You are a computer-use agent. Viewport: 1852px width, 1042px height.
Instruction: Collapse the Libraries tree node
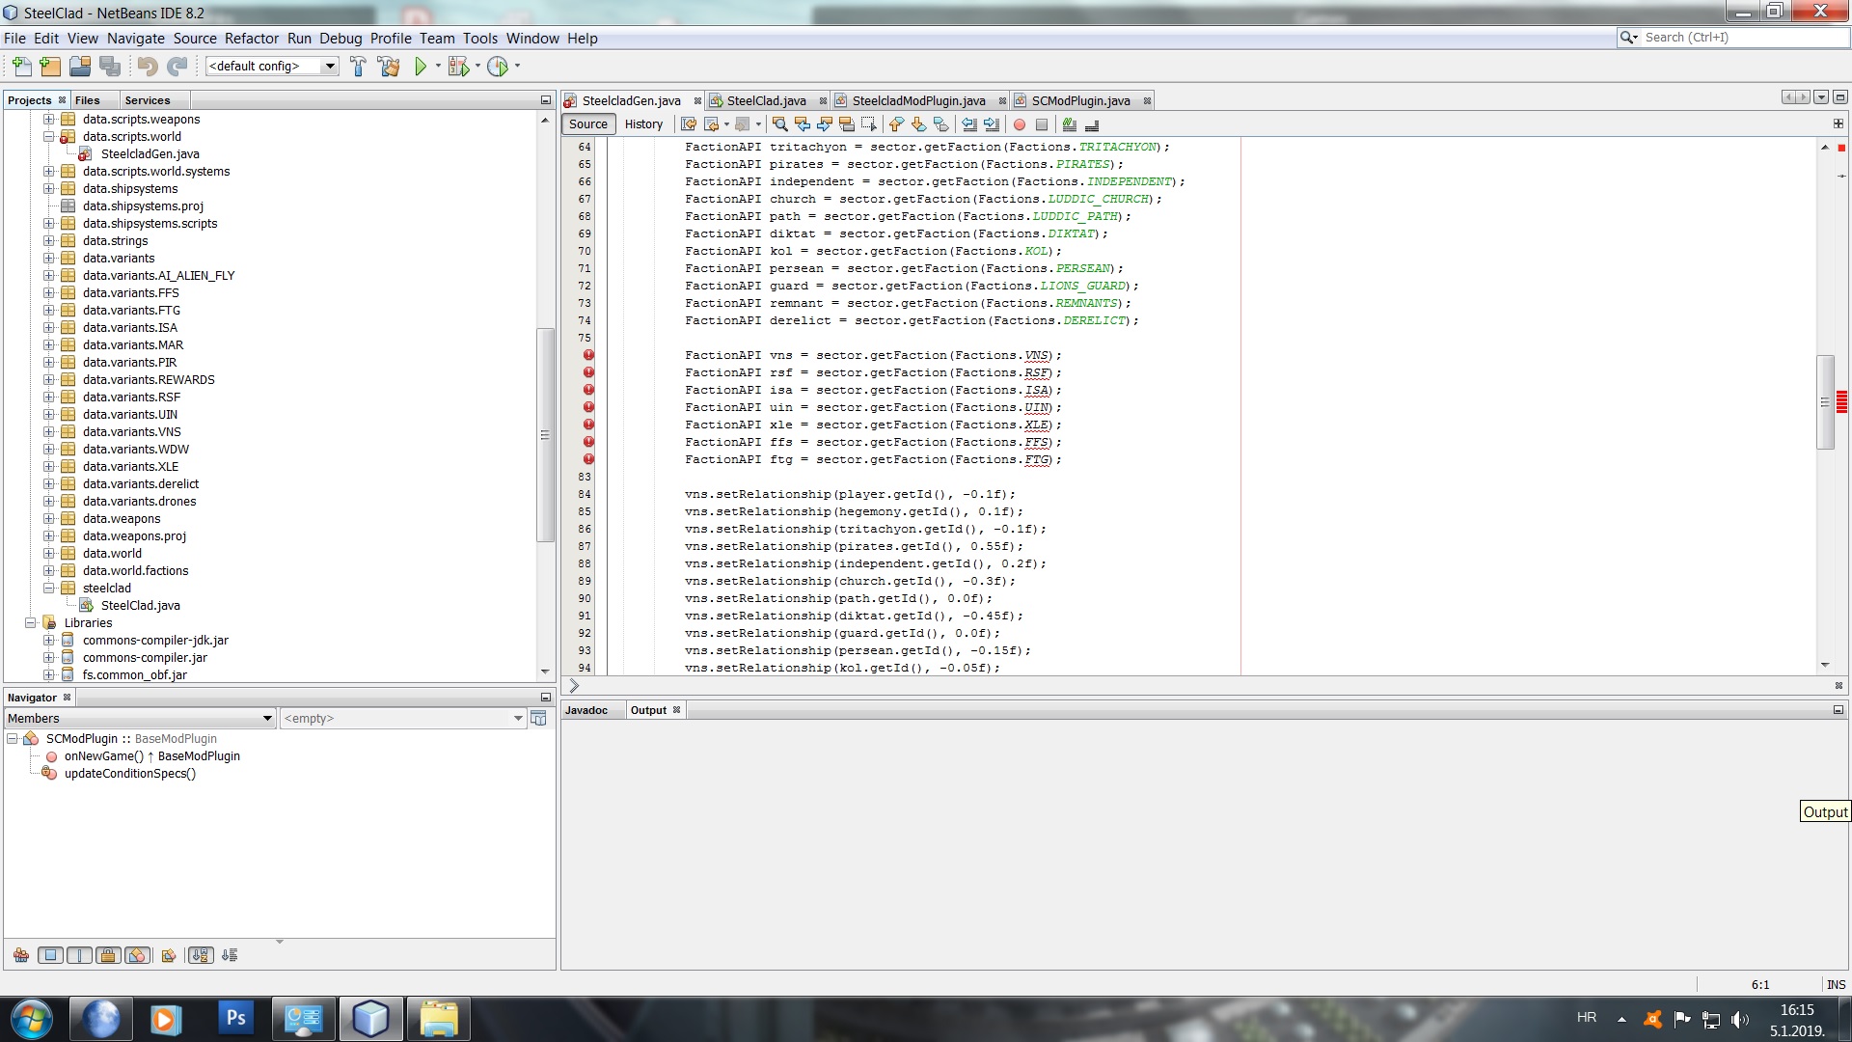point(30,623)
